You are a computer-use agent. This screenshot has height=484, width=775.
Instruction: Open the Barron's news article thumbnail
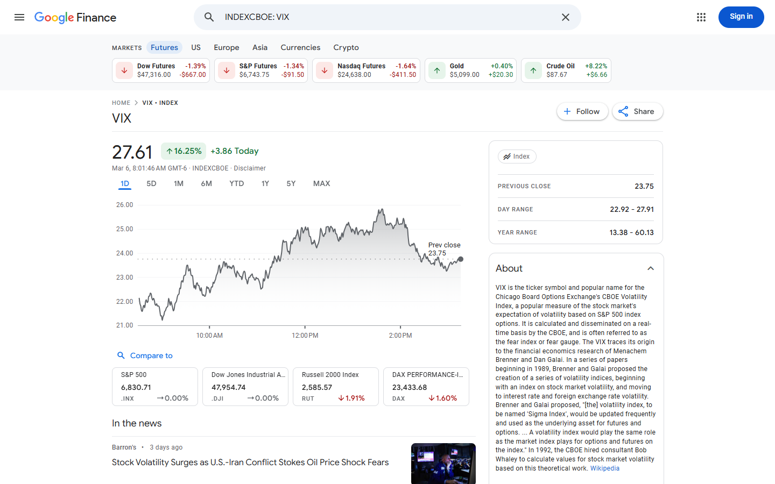click(443, 463)
